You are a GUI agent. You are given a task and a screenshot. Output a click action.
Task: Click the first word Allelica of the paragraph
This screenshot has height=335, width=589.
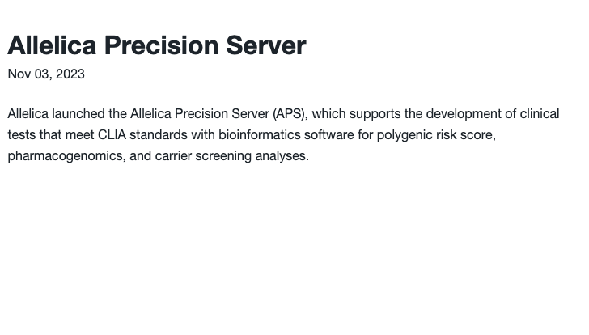(x=28, y=114)
